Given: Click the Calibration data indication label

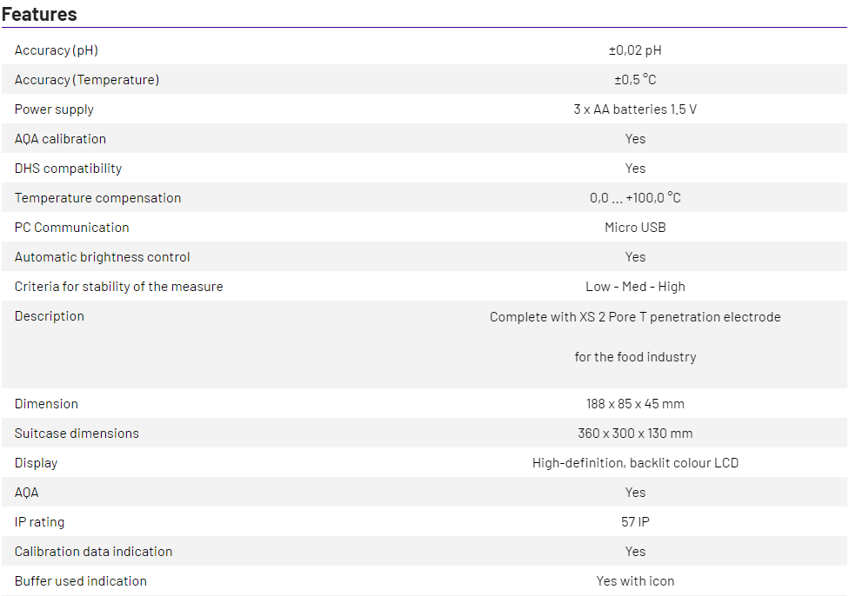Looking at the screenshot, I should 93,552.
